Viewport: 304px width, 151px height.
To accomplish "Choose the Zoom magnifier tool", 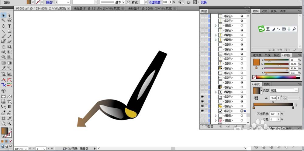I will (10, 123).
